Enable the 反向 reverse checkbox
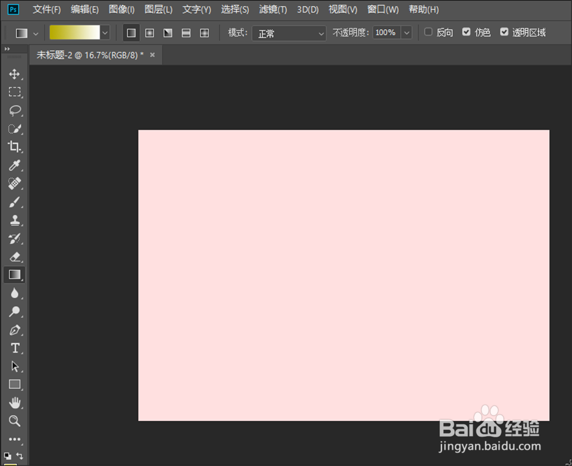The height and width of the screenshot is (466, 572). 428,32
